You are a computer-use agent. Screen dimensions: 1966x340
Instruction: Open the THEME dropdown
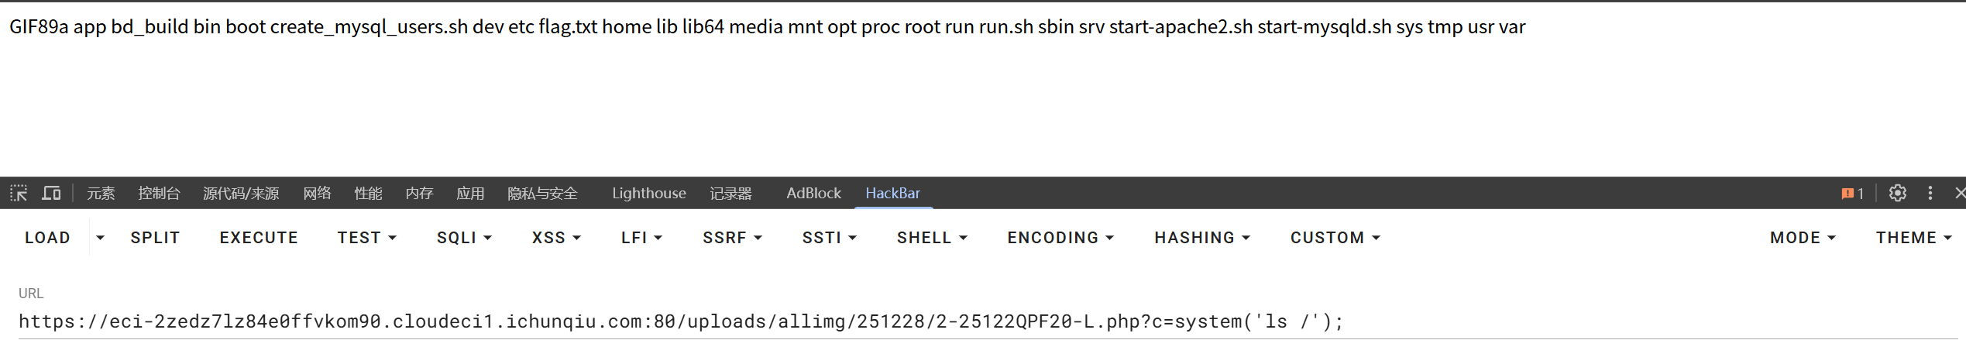(x=1913, y=238)
